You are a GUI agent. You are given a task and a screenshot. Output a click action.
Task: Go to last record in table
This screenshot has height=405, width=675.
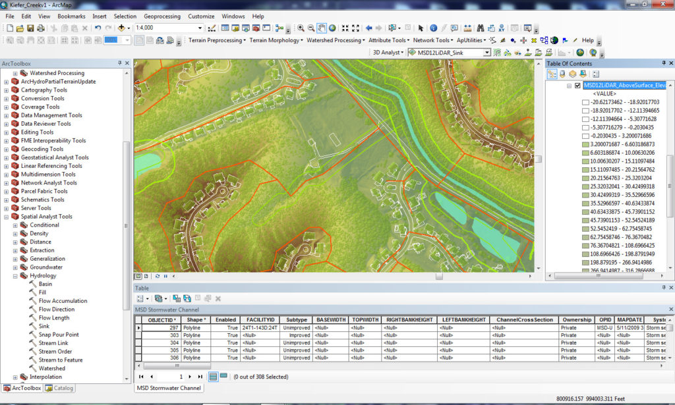(200, 377)
